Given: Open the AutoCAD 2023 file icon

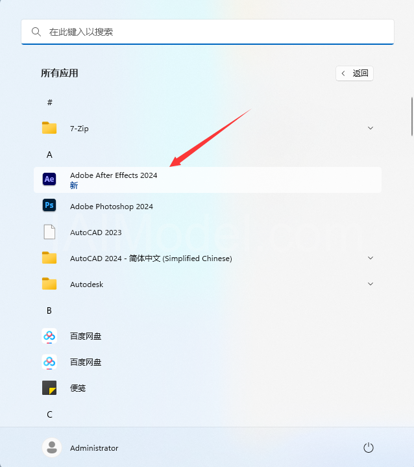Looking at the screenshot, I should (x=49, y=232).
